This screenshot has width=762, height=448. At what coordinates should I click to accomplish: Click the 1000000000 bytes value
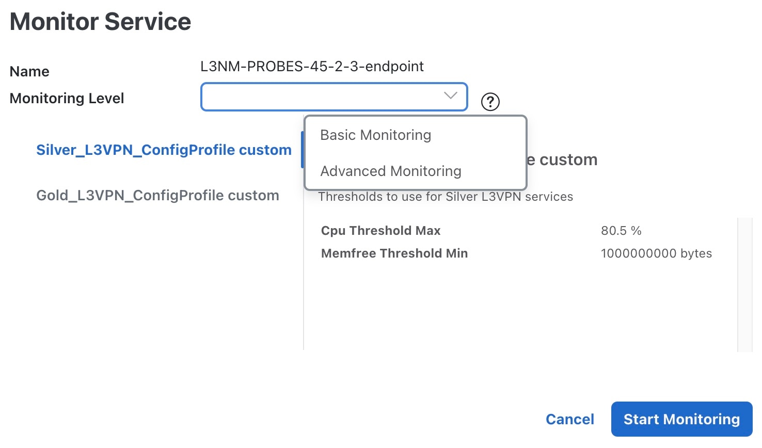656,253
